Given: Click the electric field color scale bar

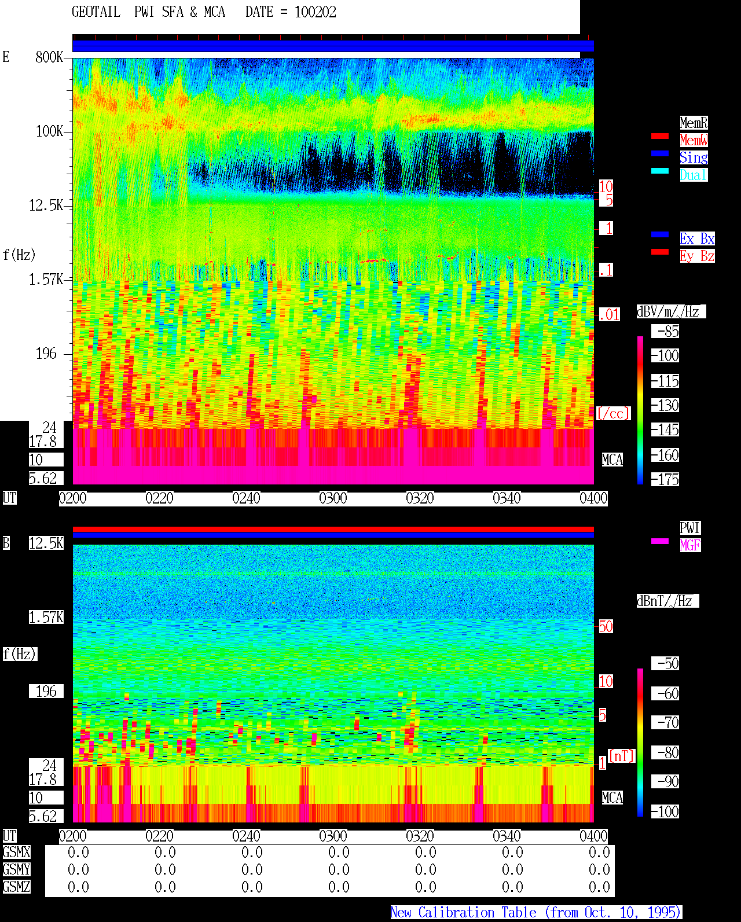Looking at the screenshot, I should point(640,410).
